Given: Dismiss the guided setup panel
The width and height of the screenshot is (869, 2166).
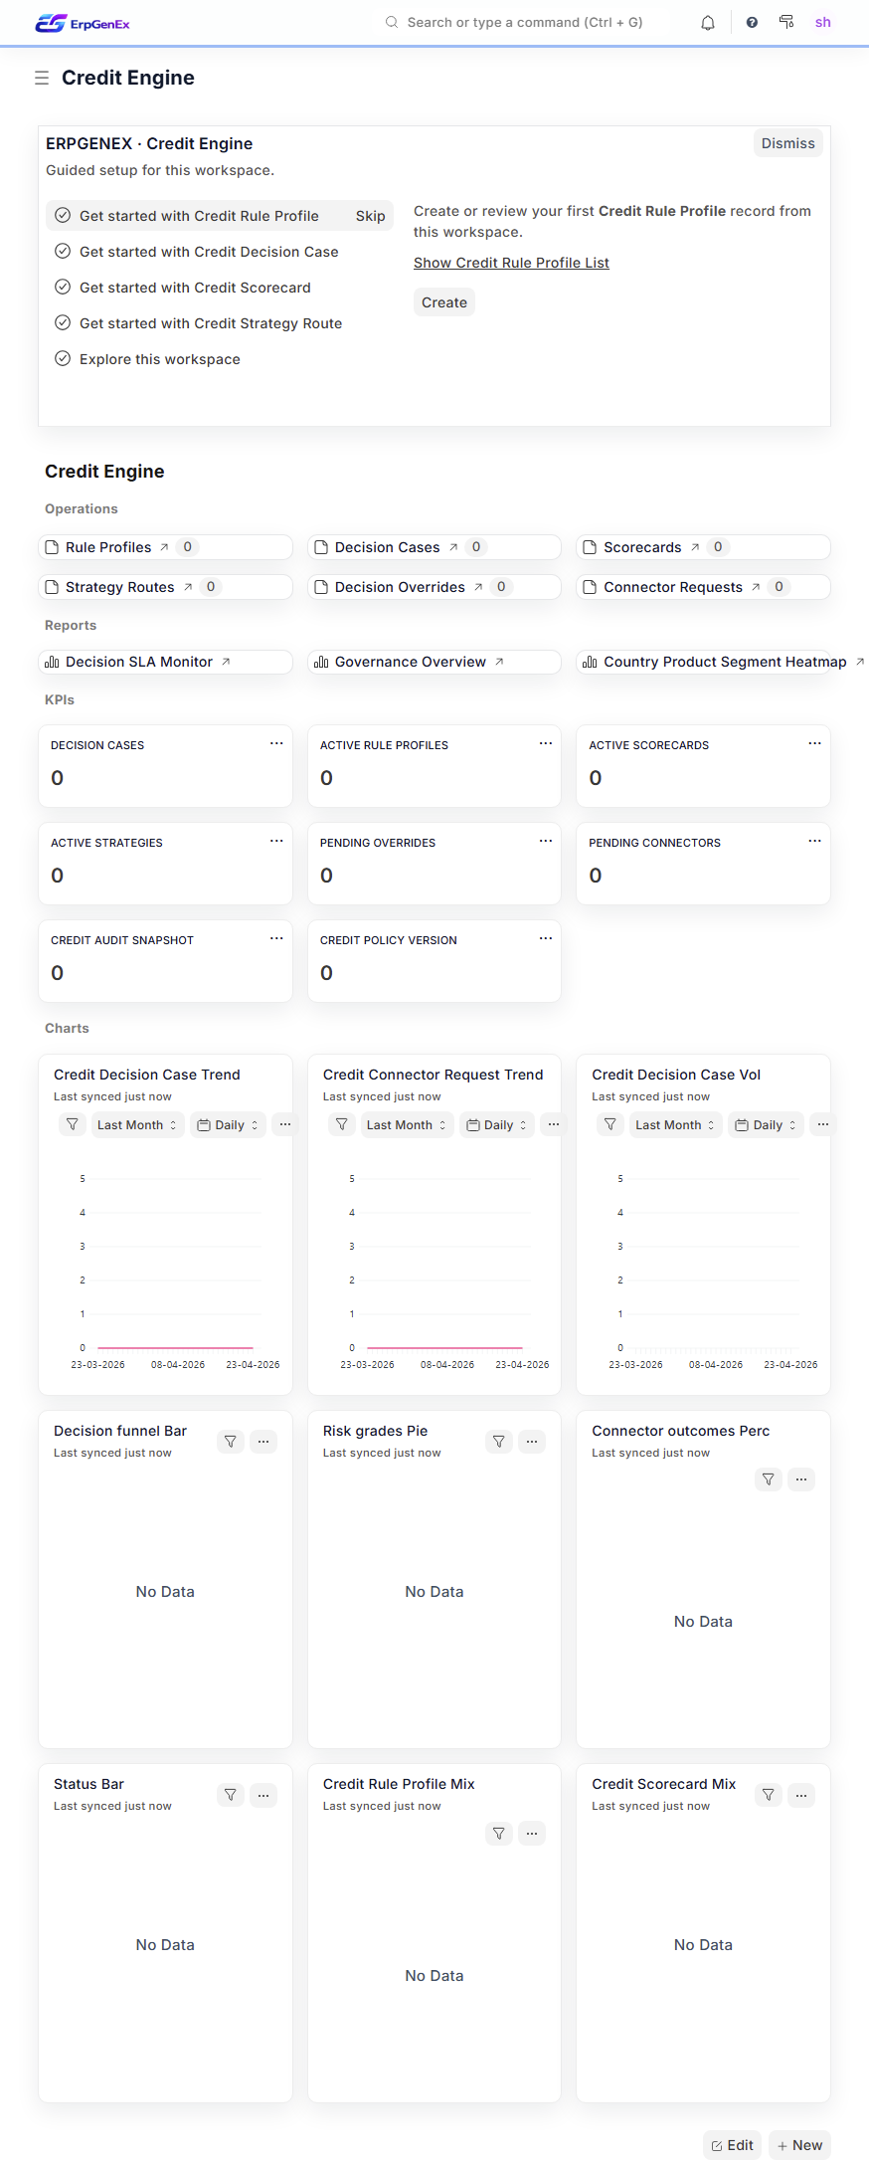Looking at the screenshot, I should (x=787, y=143).
